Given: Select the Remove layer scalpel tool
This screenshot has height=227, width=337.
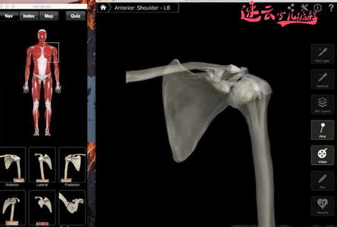Looking at the screenshot, I should (x=323, y=79).
